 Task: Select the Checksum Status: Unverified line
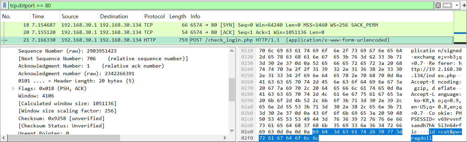pos(61,126)
